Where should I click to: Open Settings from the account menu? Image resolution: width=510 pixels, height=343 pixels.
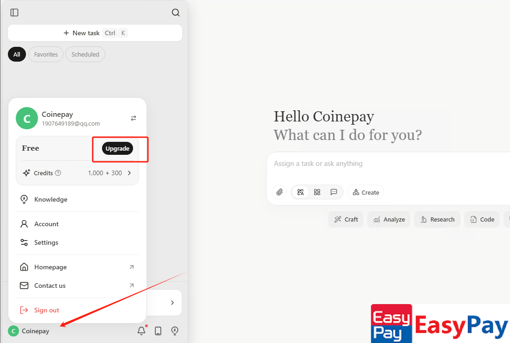pyautogui.click(x=46, y=242)
